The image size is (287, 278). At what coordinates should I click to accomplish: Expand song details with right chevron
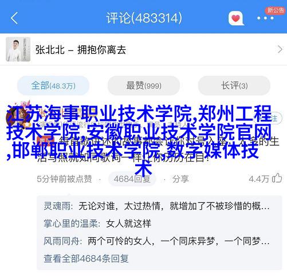(x=280, y=49)
